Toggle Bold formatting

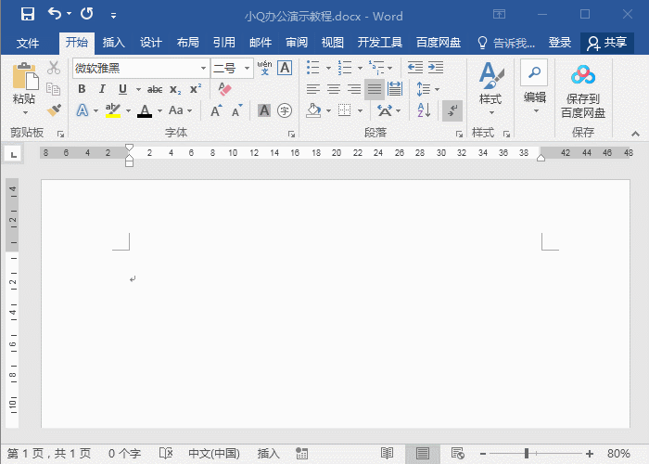(82, 89)
